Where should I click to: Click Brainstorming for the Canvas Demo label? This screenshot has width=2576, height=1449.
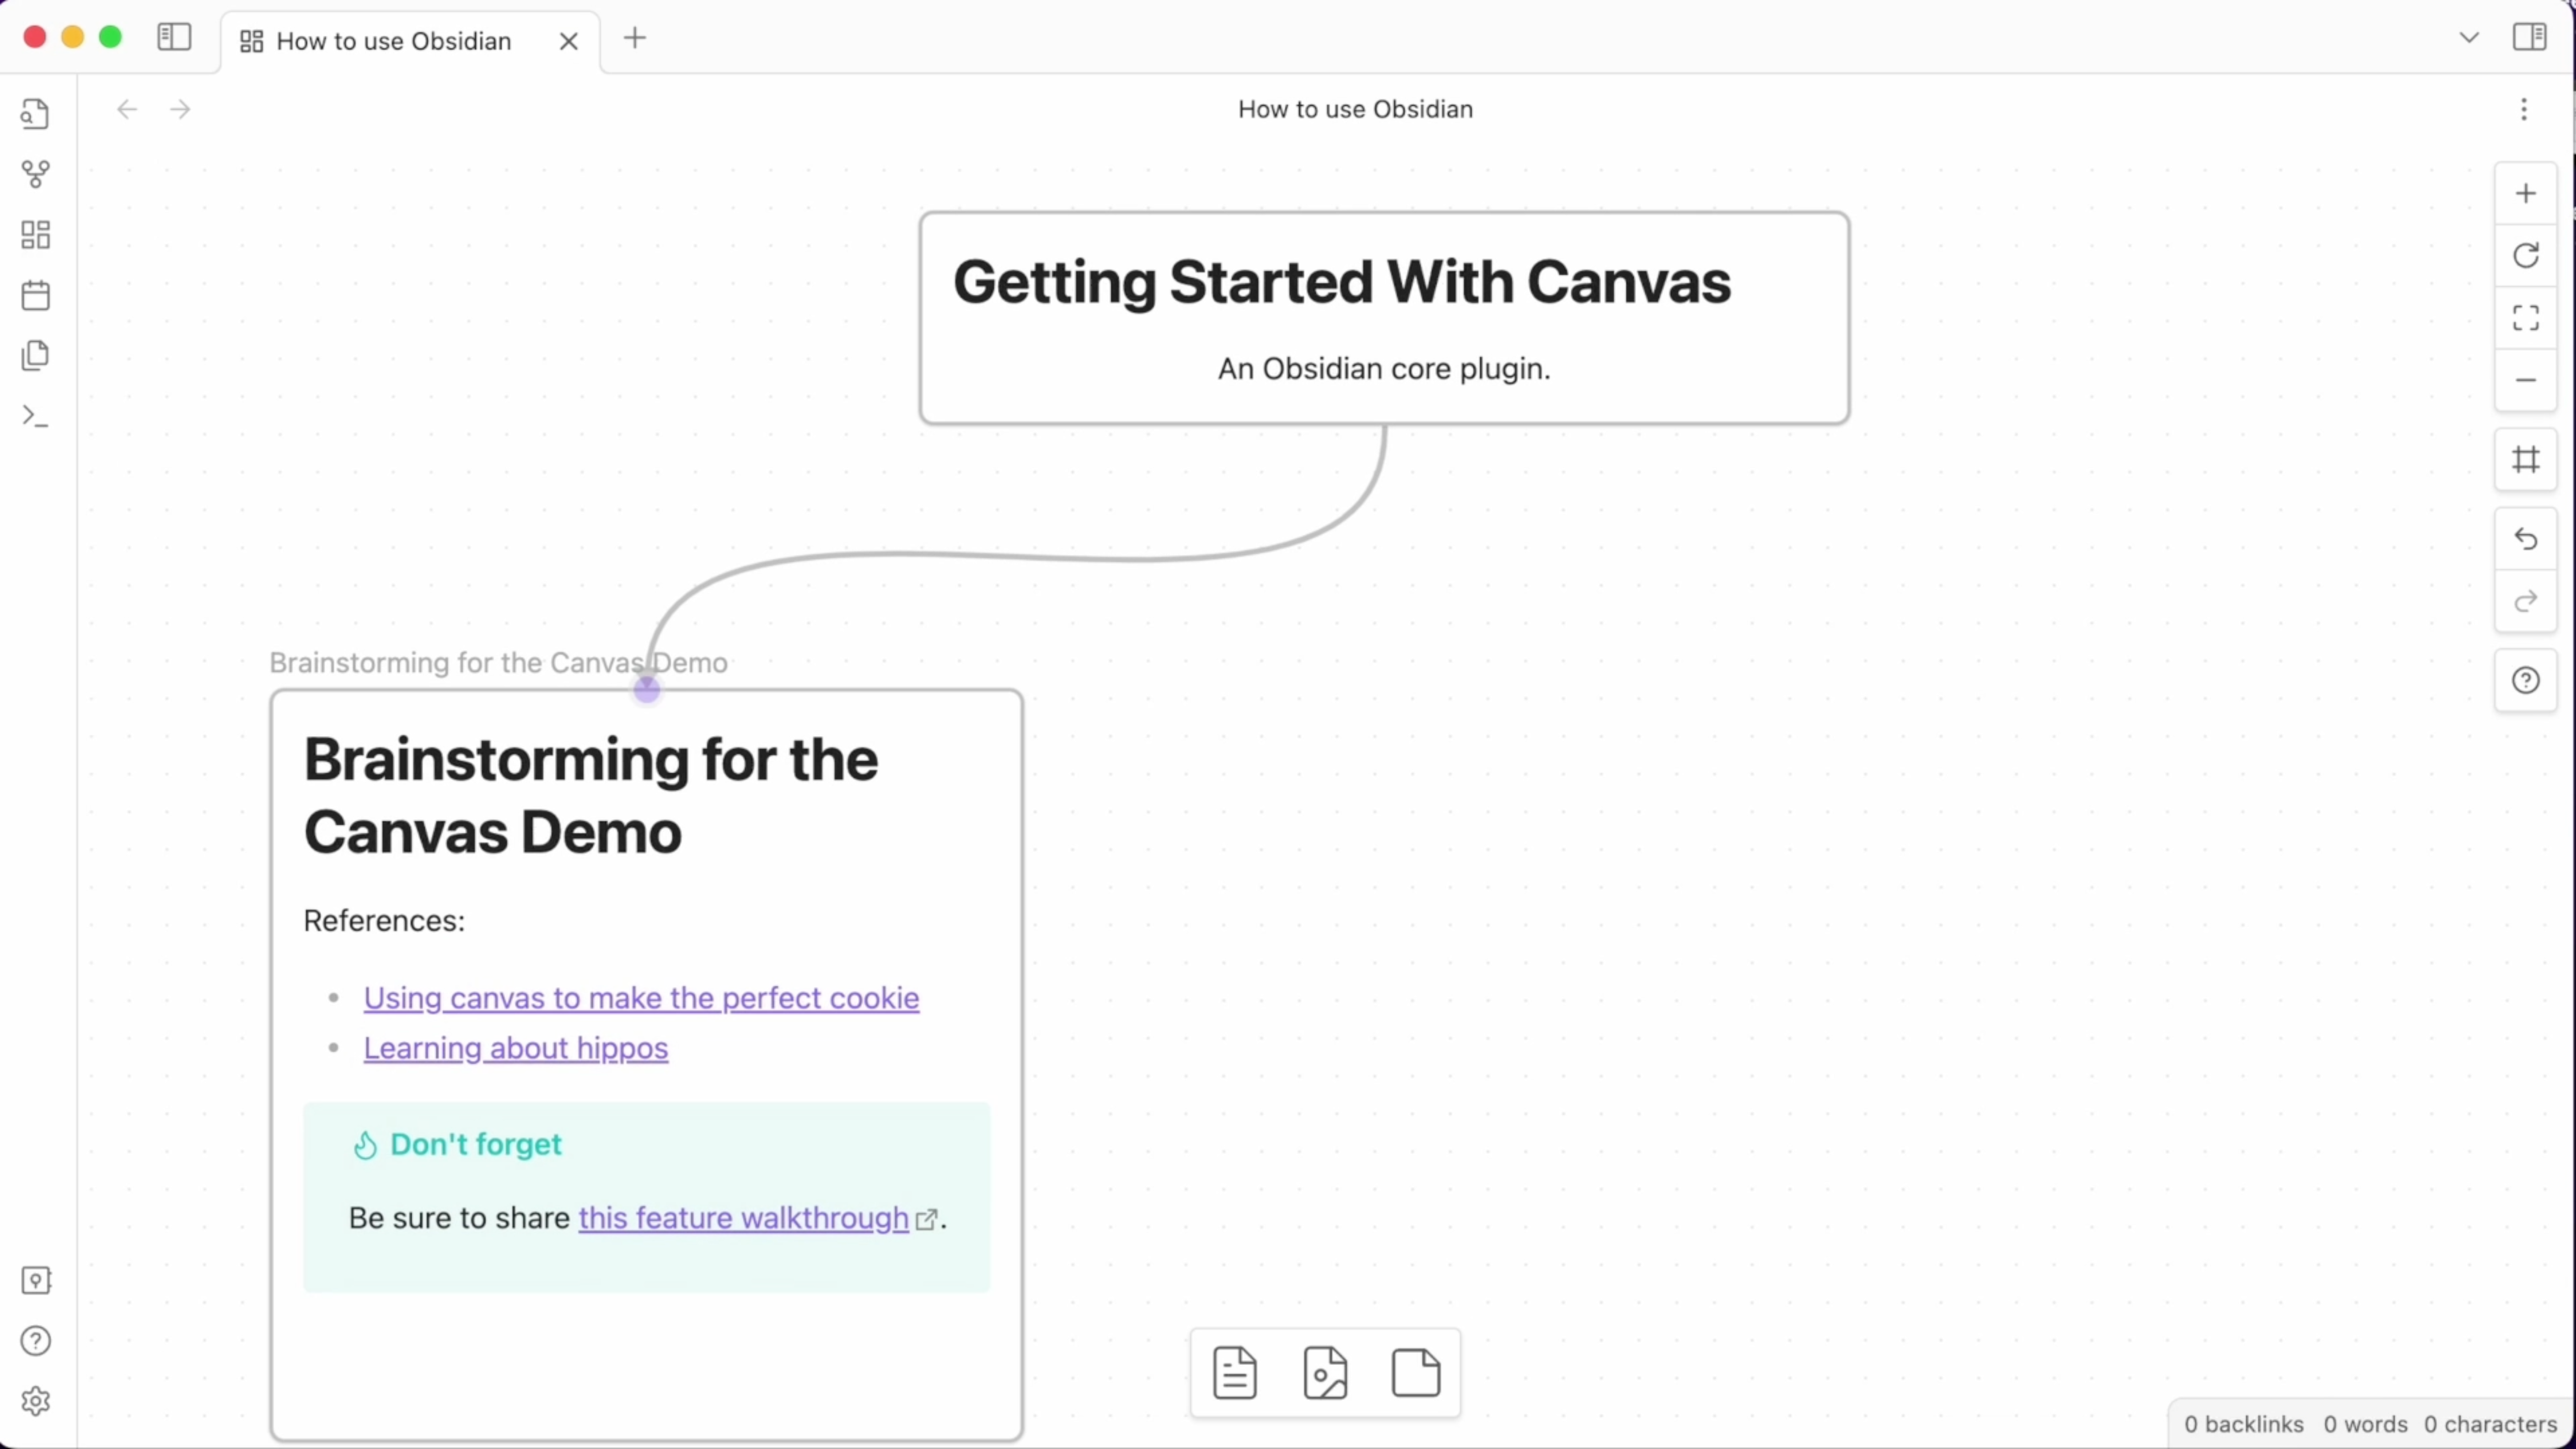click(498, 663)
